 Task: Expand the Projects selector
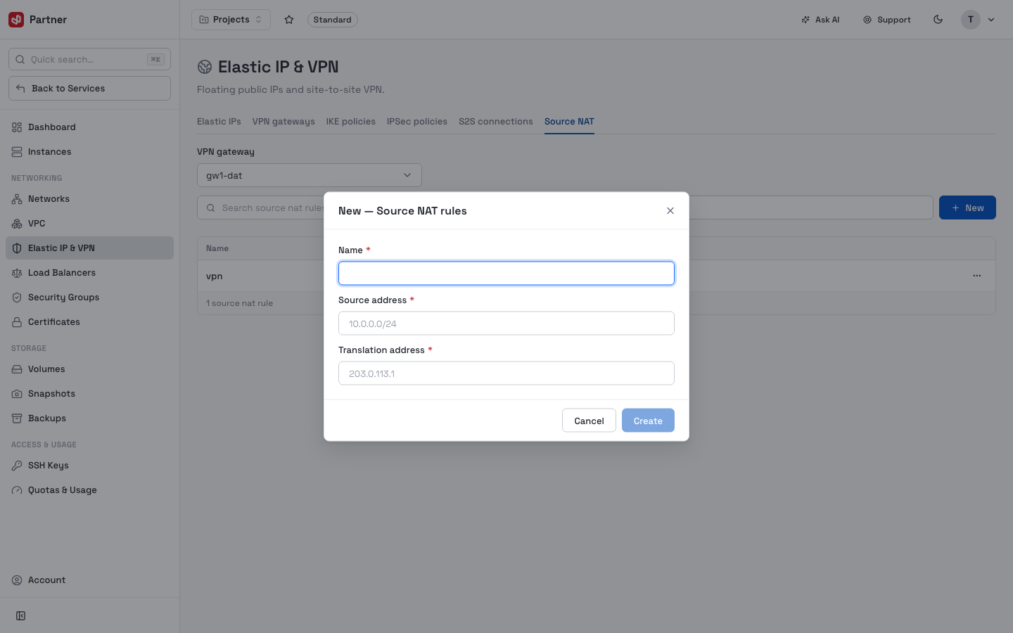tap(231, 20)
